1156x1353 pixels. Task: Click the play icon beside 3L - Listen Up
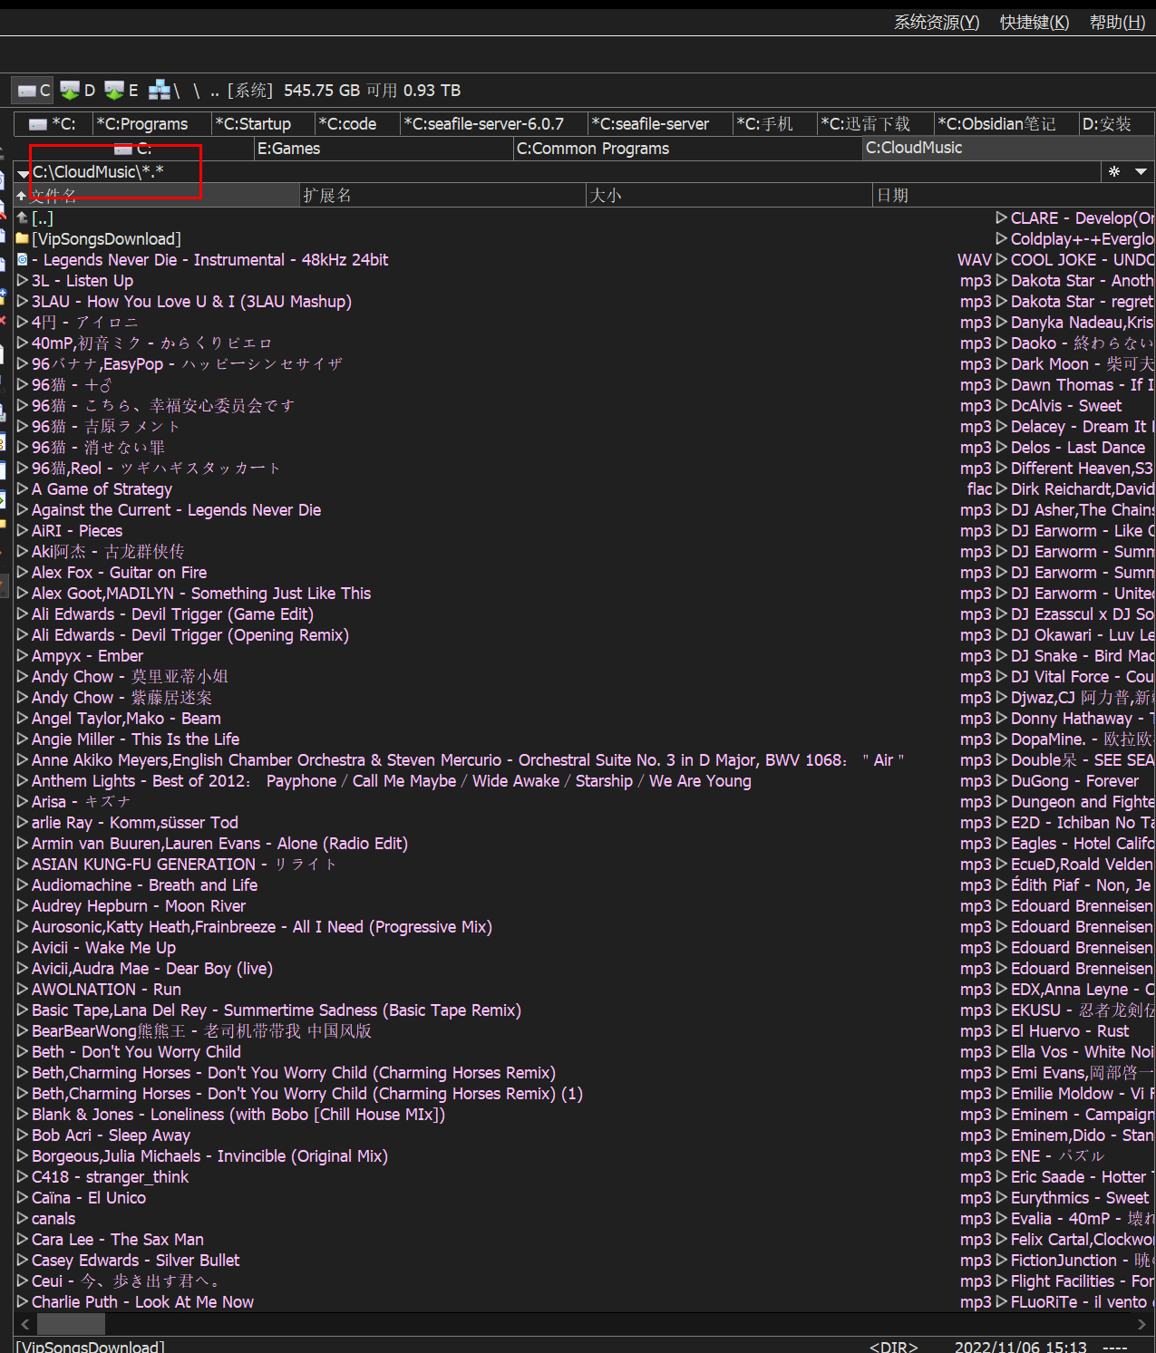click(x=23, y=281)
